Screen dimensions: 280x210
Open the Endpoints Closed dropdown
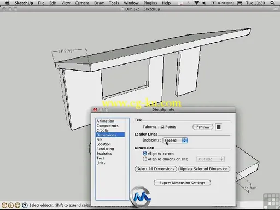(x=176, y=141)
